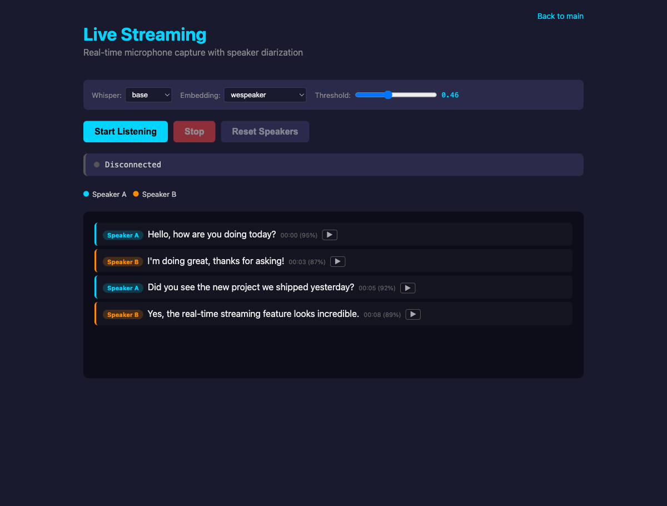The width and height of the screenshot is (667, 506).
Task: Click the "Speaker B" legend label
Action: click(159, 194)
